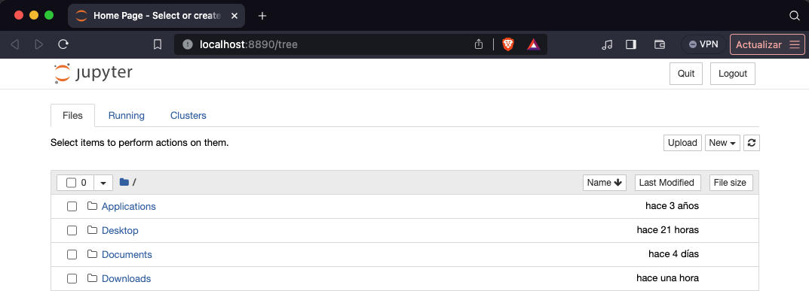Open the Brave Rewards triangle icon
The width and height of the screenshot is (809, 291).
534,44
